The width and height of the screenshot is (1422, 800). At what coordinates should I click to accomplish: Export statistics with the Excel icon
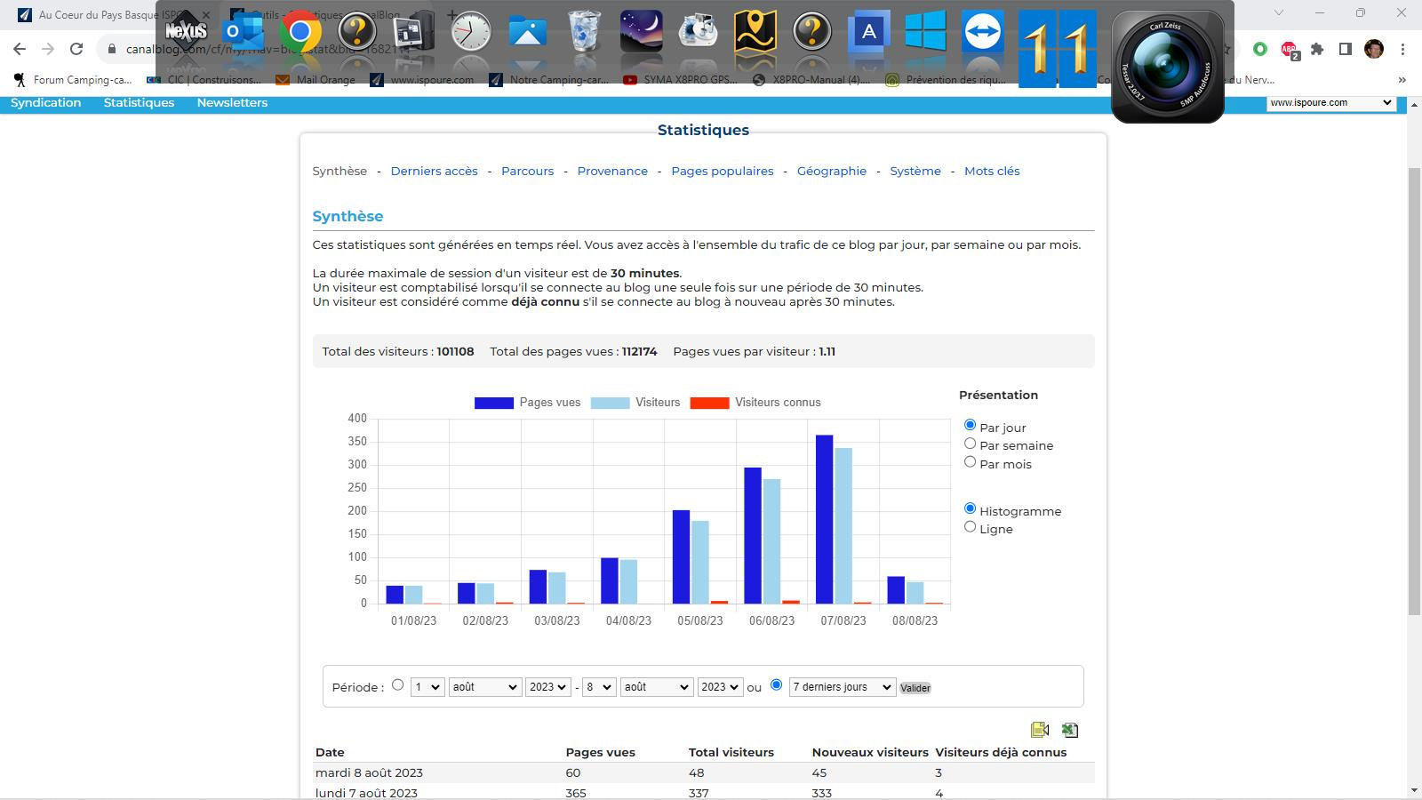pyautogui.click(x=1069, y=730)
